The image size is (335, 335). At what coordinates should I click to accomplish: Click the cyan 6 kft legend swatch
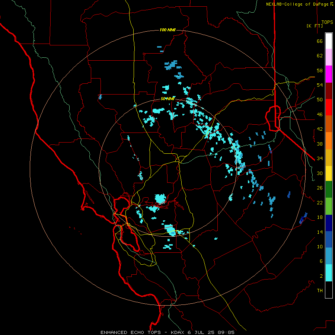(x=329, y=273)
